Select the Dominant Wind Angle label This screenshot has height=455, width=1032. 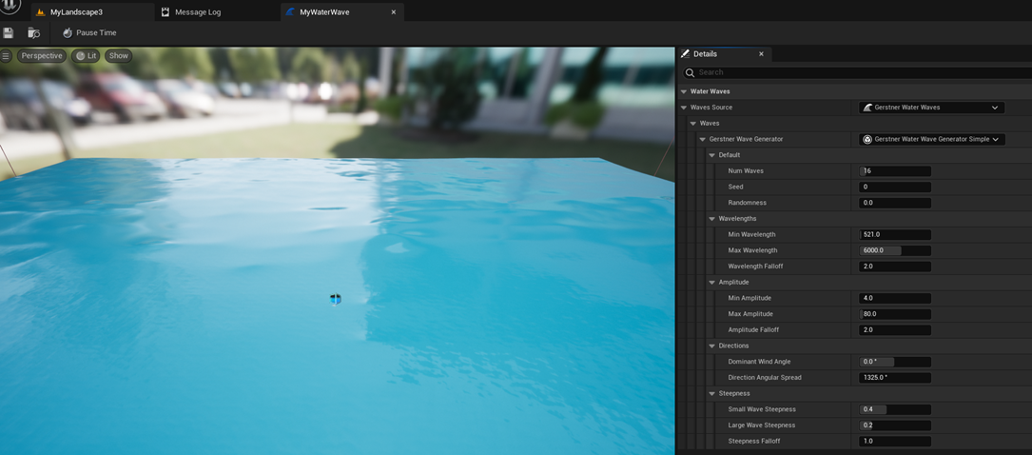point(760,362)
